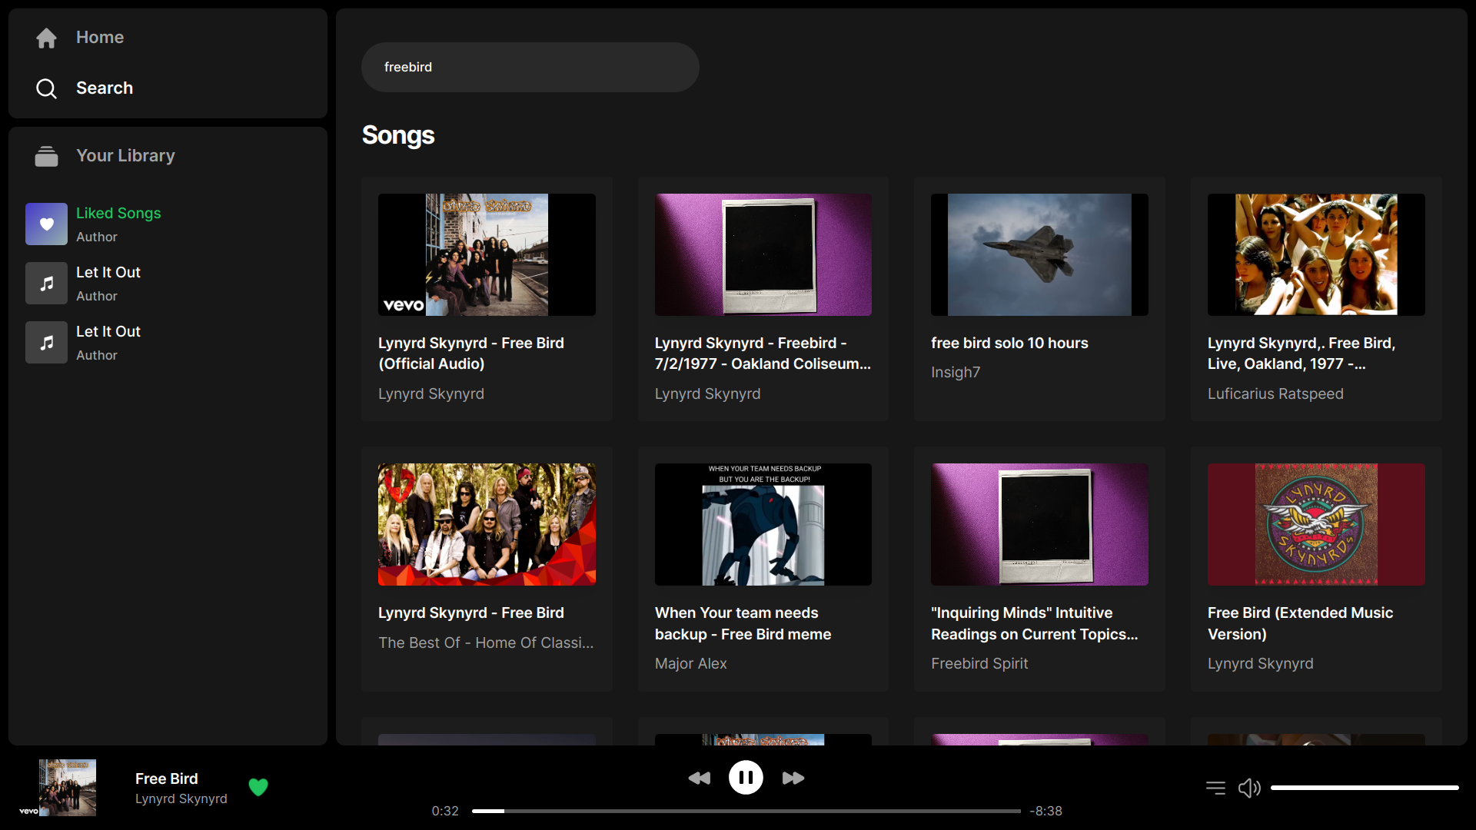The image size is (1476, 830).
Task: Play free bird solo 10 hours thumbnail
Action: pos(1039,254)
